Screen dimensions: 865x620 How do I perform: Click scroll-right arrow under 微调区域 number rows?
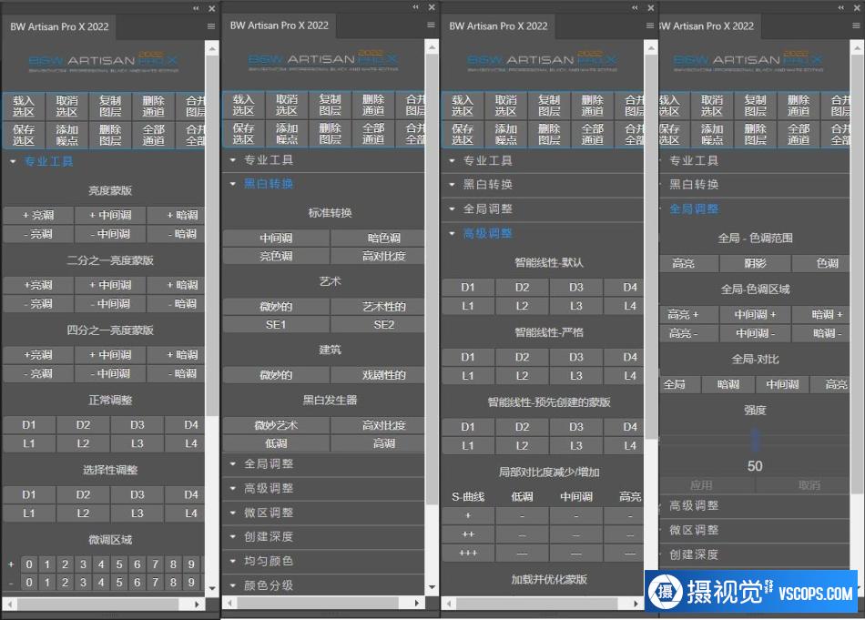197,605
